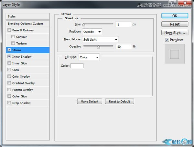Toggle the Preview checkbox
Screen dimensions: 194x147
(167, 40)
